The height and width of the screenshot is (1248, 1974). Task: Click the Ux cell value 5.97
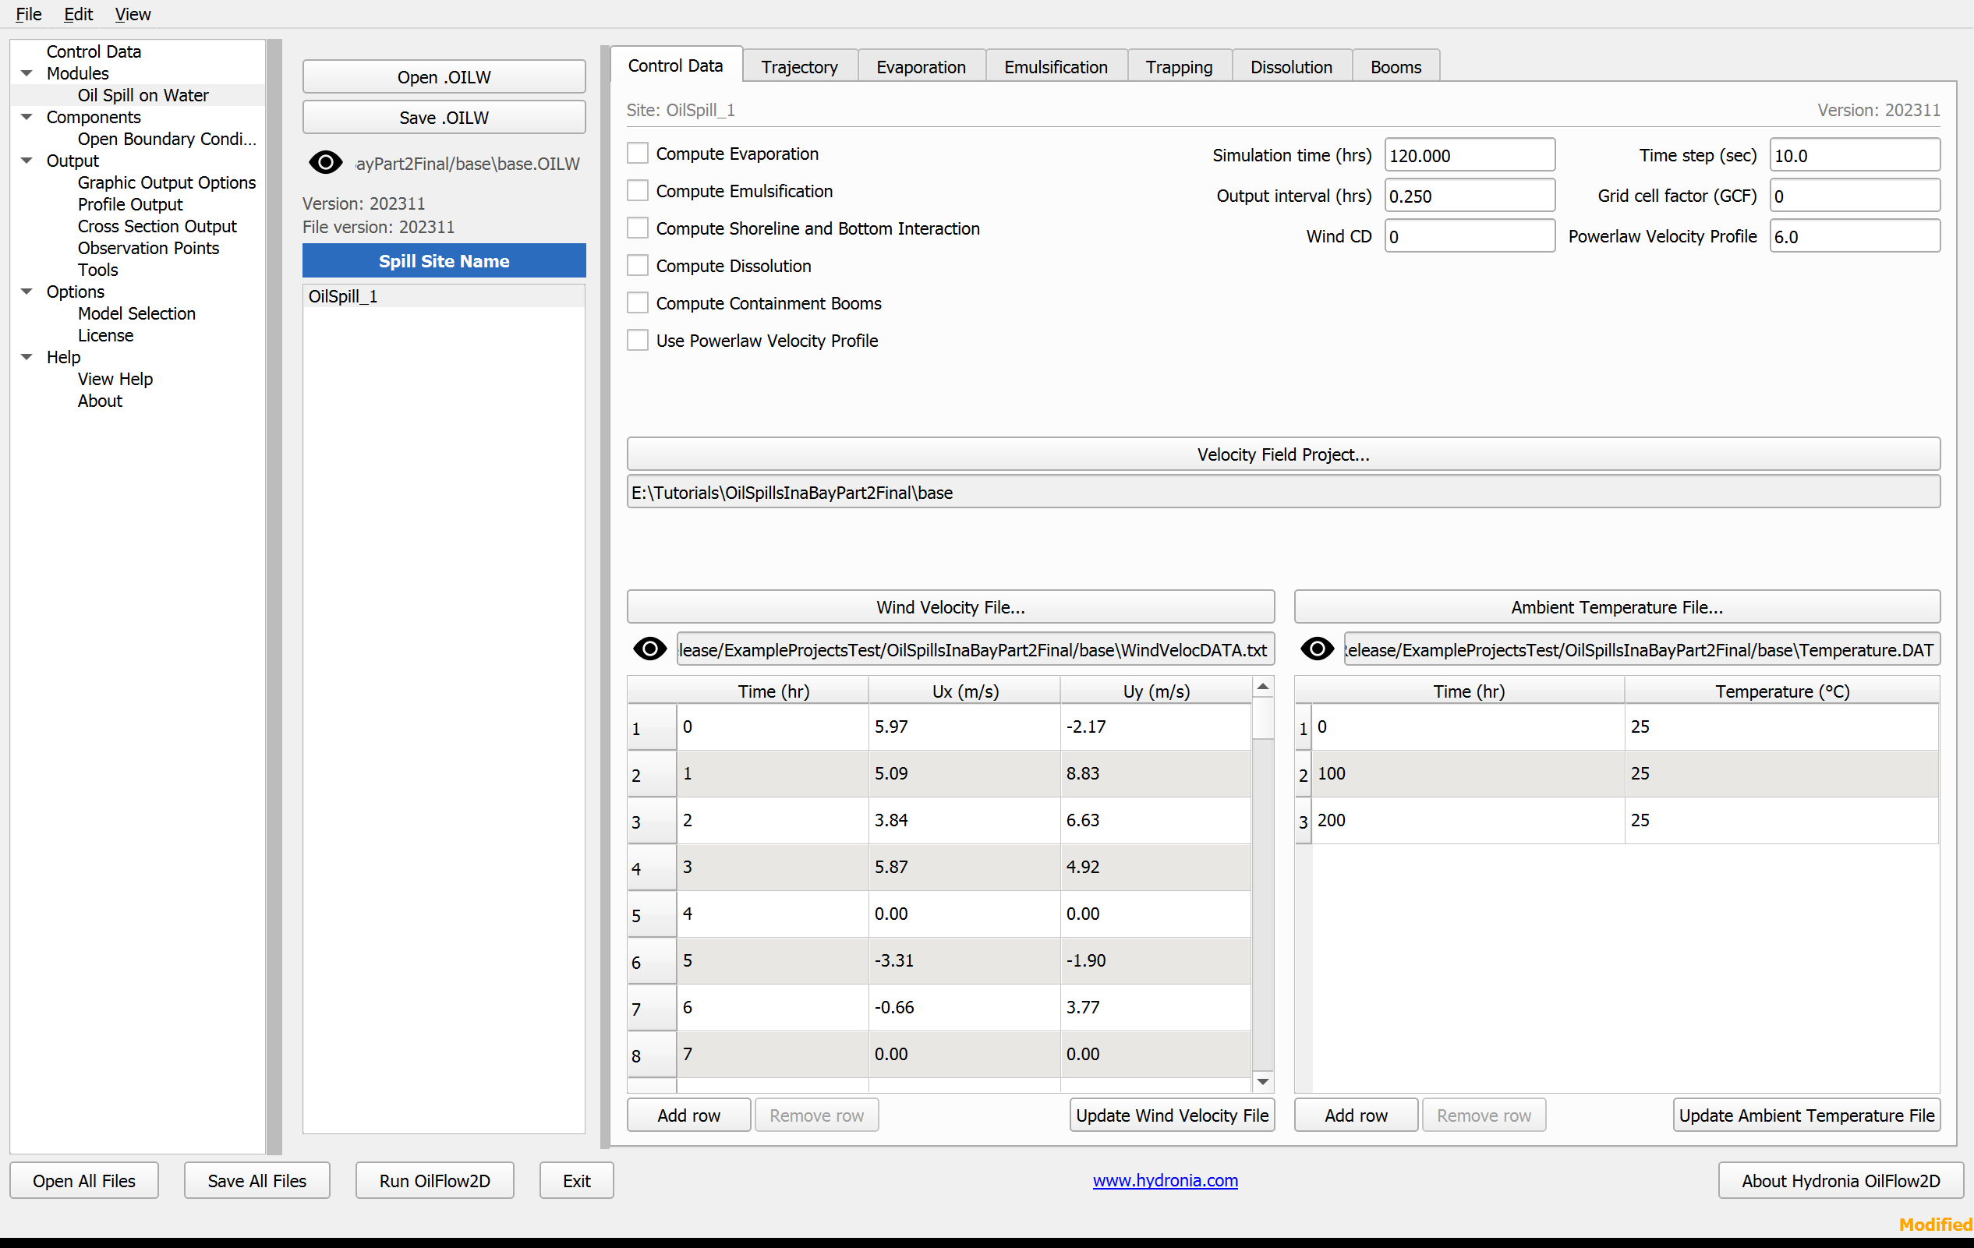[964, 726]
